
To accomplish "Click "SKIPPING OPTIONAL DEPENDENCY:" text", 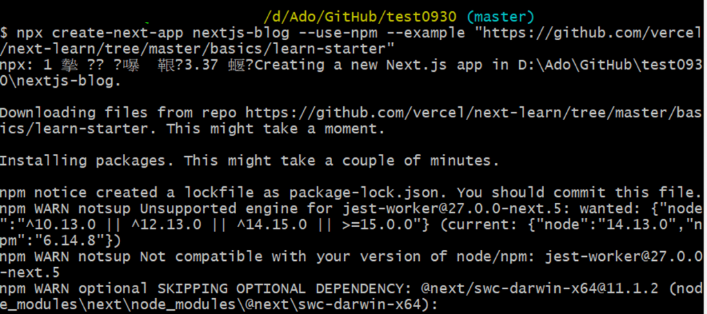I will pyautogui.click(x=284, y=288).
